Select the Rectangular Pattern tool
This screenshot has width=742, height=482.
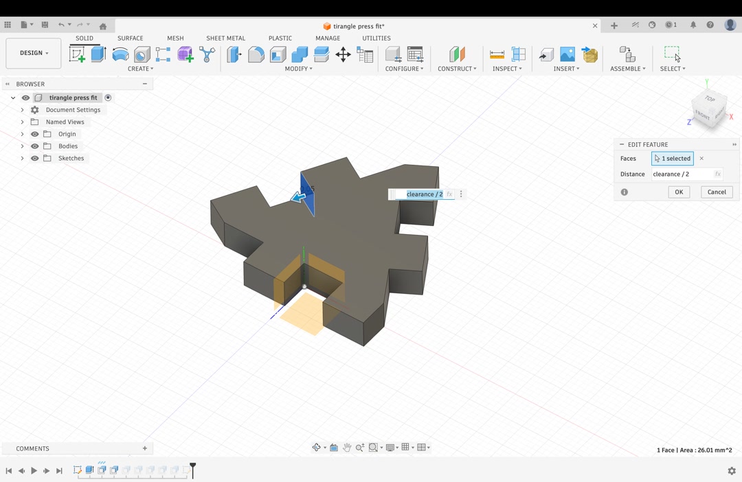[x=164, y=54]
